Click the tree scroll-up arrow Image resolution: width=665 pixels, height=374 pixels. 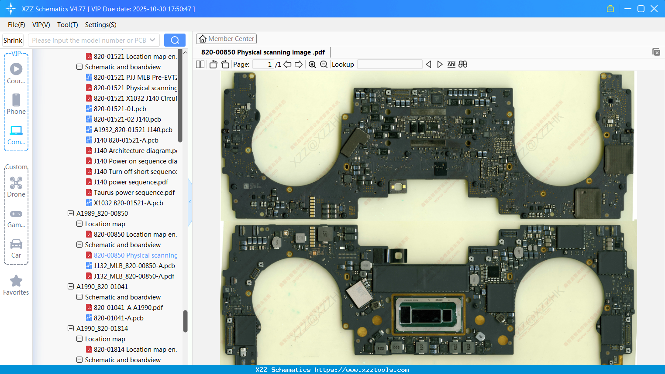coord(185,52)
